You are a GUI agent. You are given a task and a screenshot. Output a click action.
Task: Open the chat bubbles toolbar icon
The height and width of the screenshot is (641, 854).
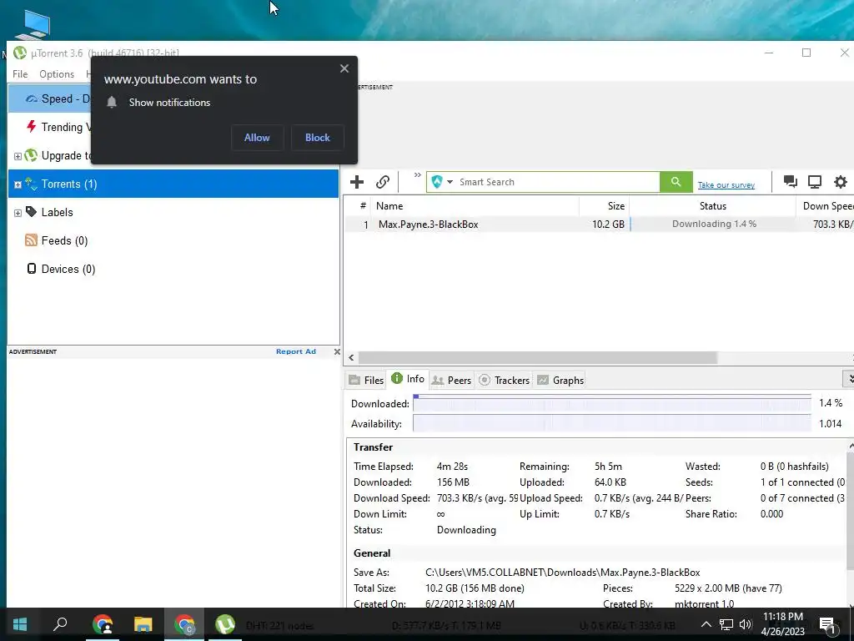tap(791, 181)
